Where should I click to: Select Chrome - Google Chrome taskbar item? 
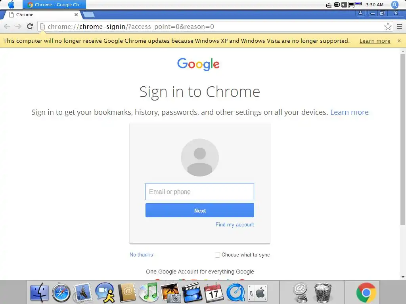[x=54, y=5]
